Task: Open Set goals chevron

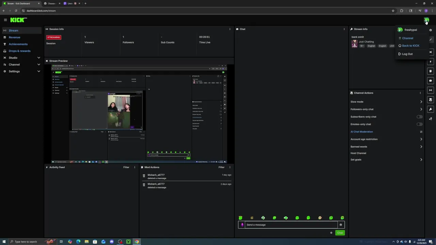Action: pyautogui.click(x=421, y=160)
